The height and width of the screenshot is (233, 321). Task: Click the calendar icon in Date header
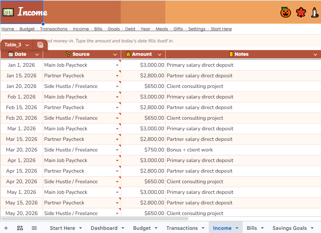[11, 54]
